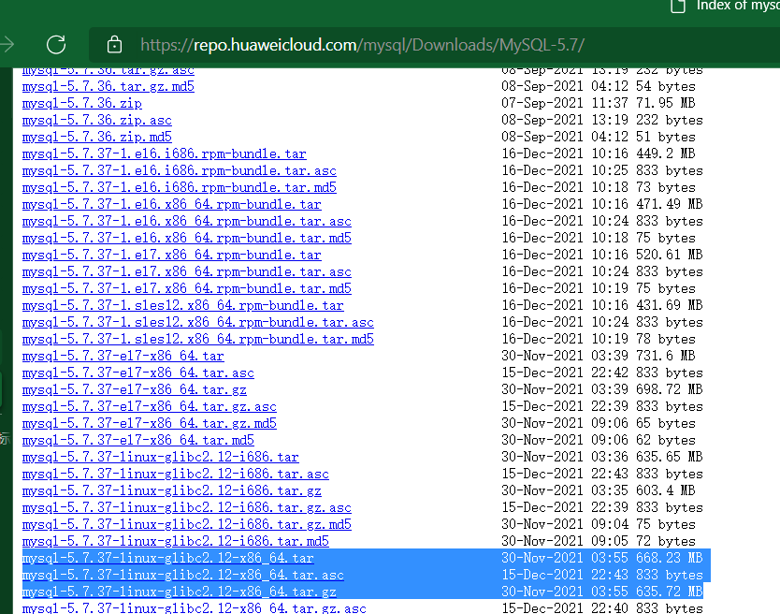Open mysql-5.7.37-1.el6.x86_64.rpm-bundle.tar.asc link
The height and width of the screenshot is (614, 780).
(x=186, y=221)
